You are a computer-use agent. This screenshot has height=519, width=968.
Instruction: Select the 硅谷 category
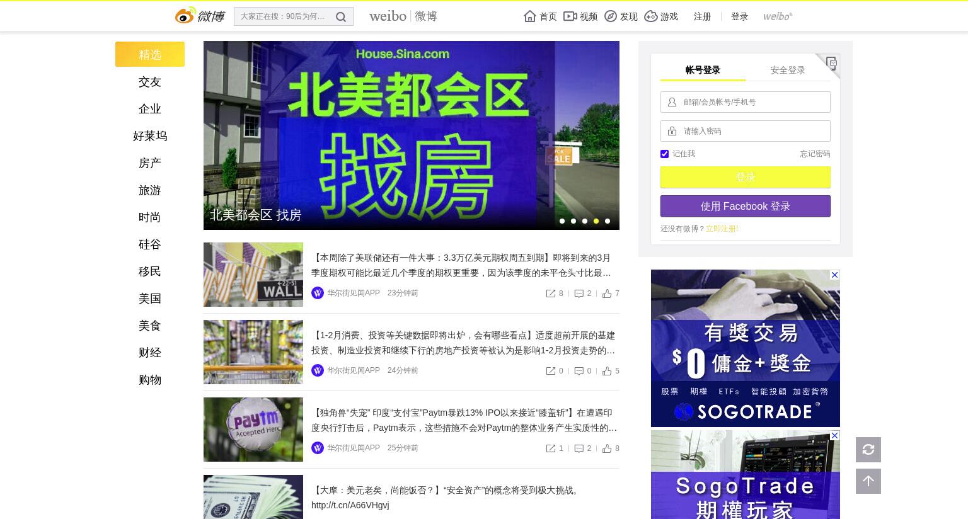(150, 244)
